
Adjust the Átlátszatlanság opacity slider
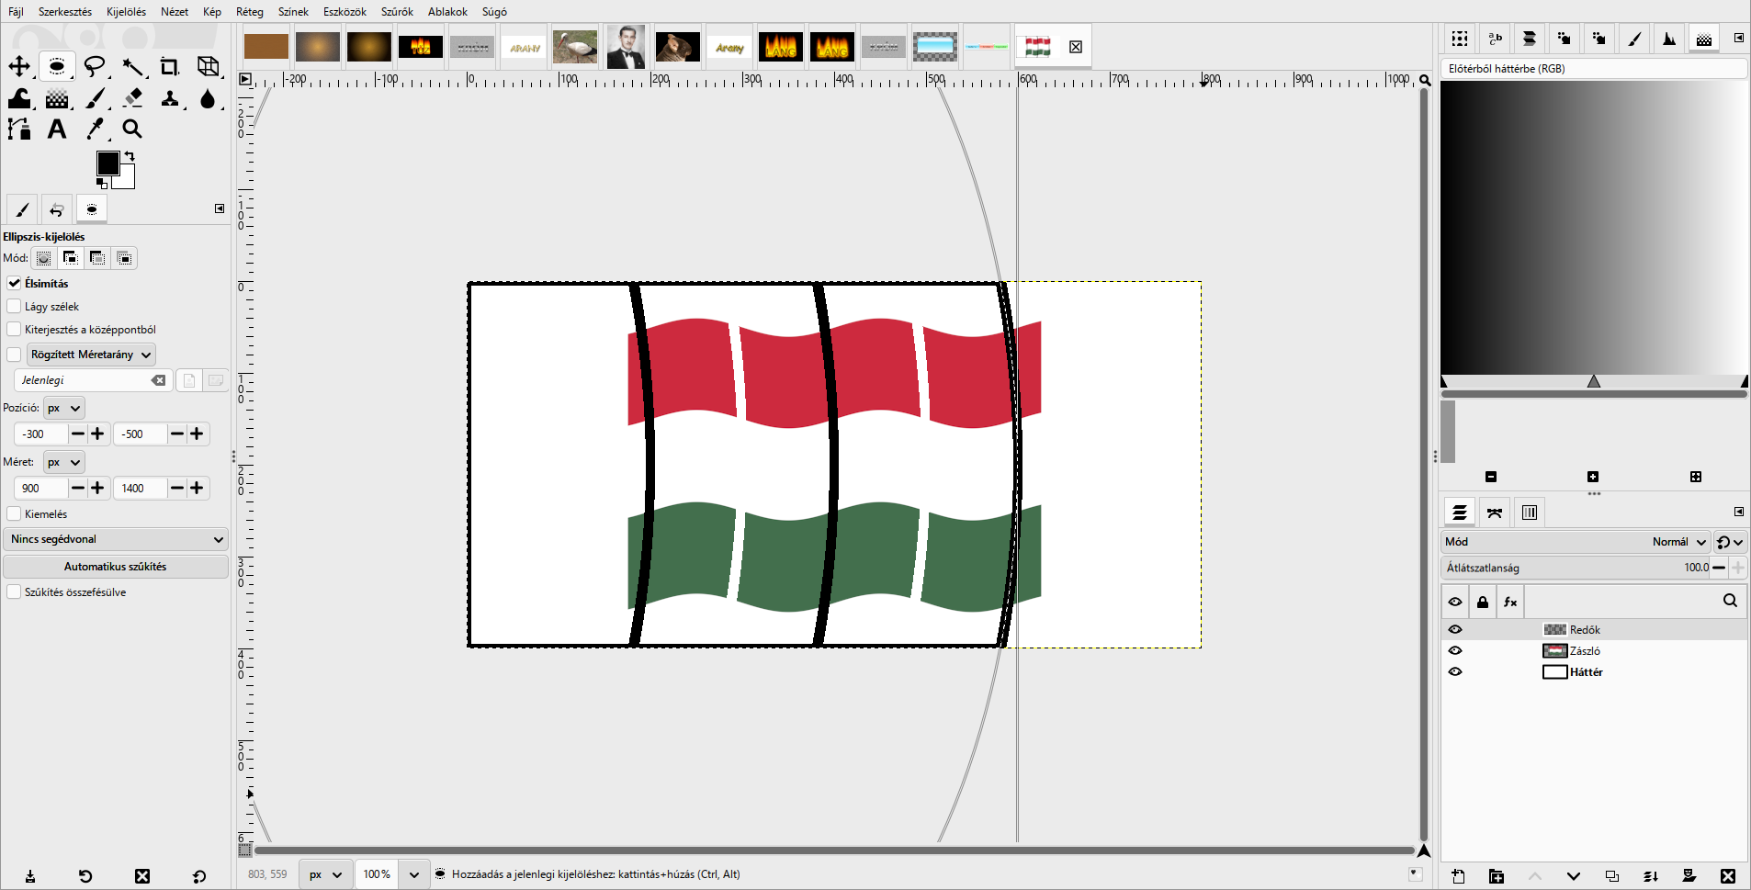point(1576,568)
